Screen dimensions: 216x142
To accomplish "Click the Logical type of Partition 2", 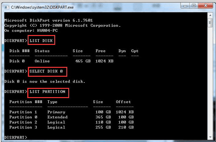I will point(56,122).
